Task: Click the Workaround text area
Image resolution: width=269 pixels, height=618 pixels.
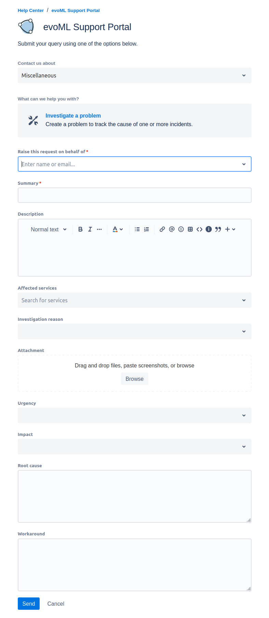Action: pos(135,565)
